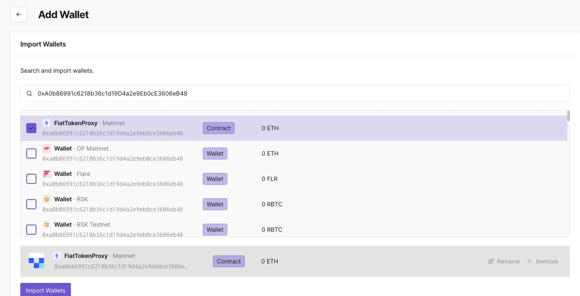Image resolution: width=580 pixels, height=296 pixels.
Task: Go back using the arrow button
Action: click(x=19, y=14)
